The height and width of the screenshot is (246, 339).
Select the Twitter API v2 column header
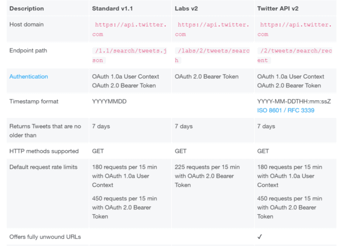tap(278, 8)
